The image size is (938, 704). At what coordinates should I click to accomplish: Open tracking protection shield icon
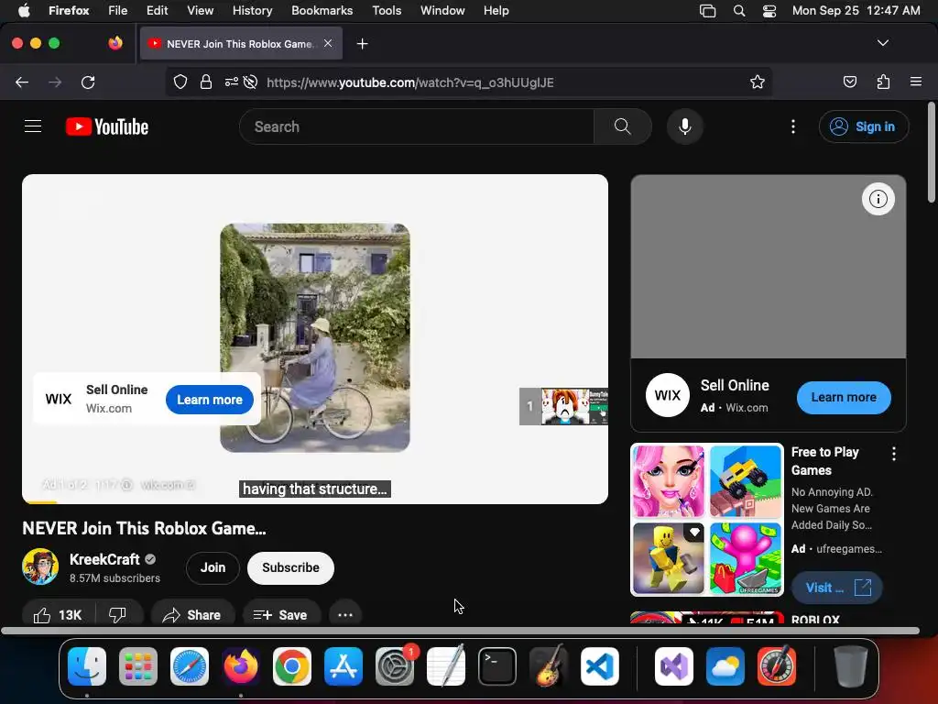pyautogui.click(x=180, y=82)
